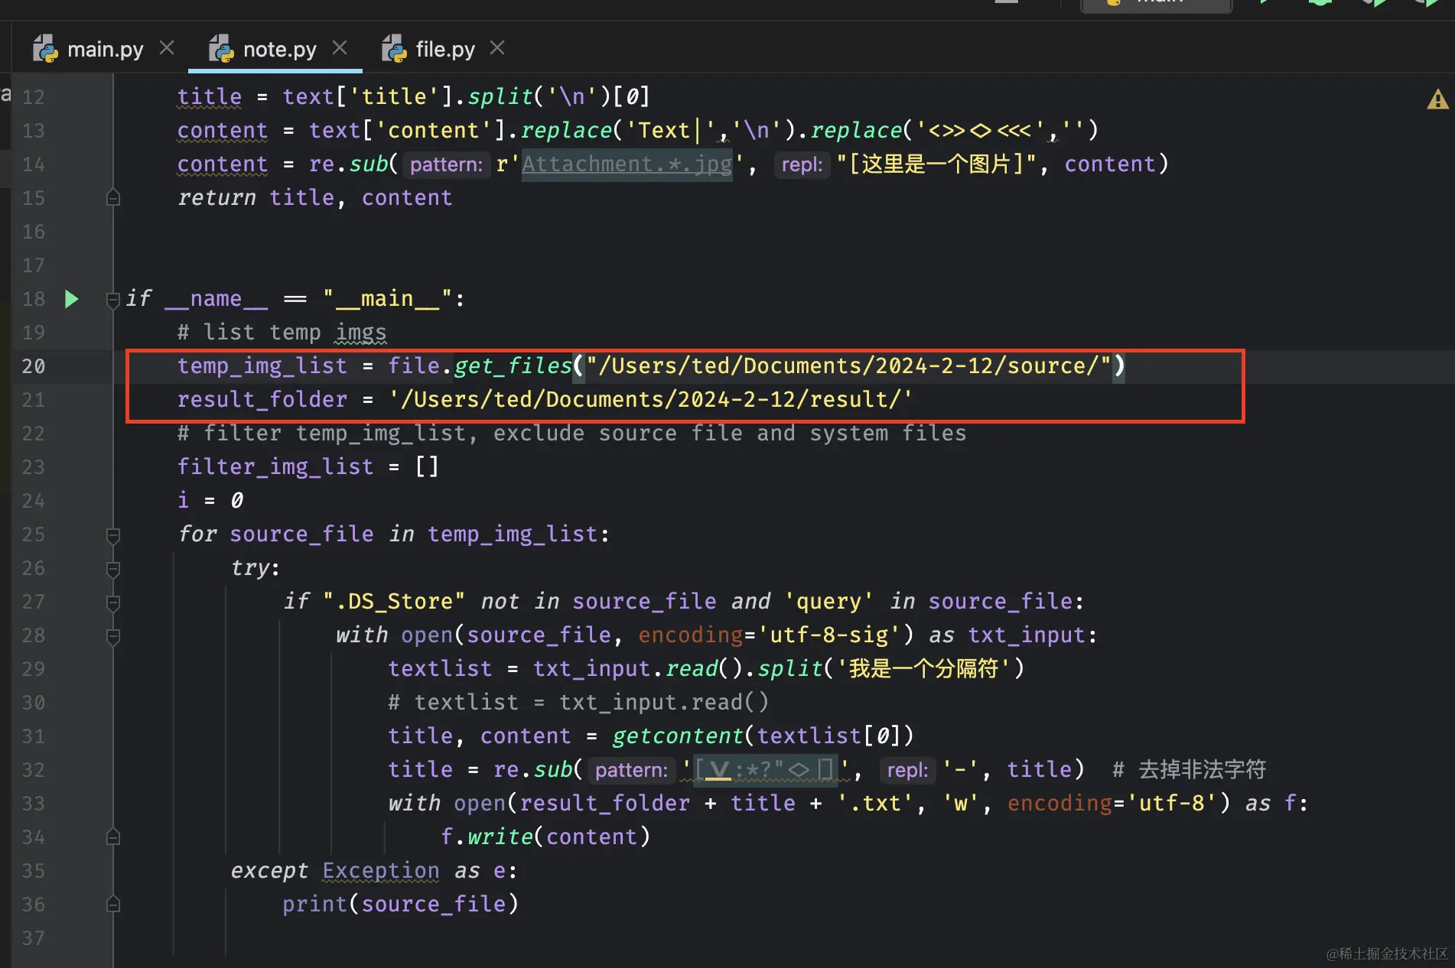
Task: Click the temp_img_list variable on line 20
Action: (x=262, y=366)
